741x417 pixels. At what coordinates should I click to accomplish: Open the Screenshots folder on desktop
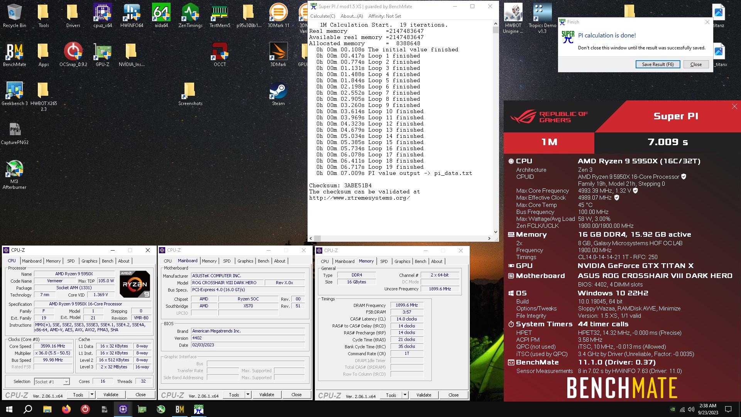click(190, 94)
